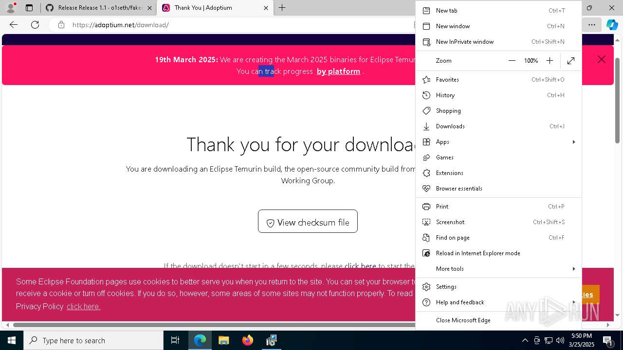View site information lock icon
Viewport: 623px width, 350px height.
[x=61, y=25]
